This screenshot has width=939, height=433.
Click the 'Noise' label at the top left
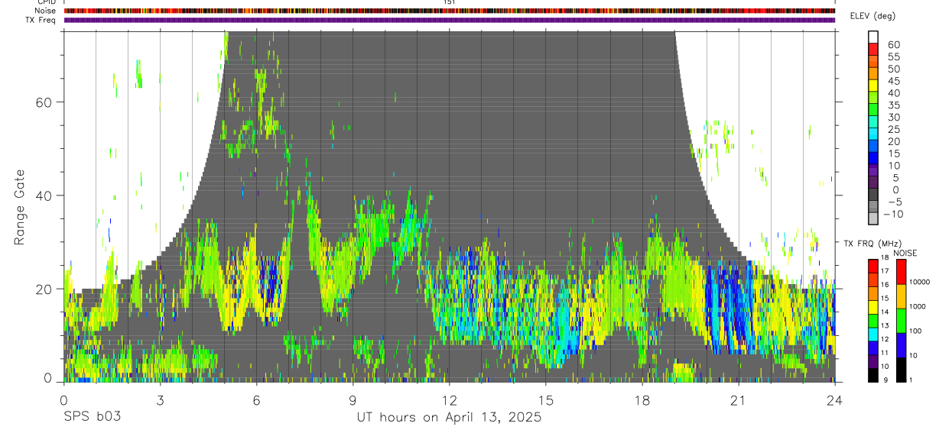(46, 11)
